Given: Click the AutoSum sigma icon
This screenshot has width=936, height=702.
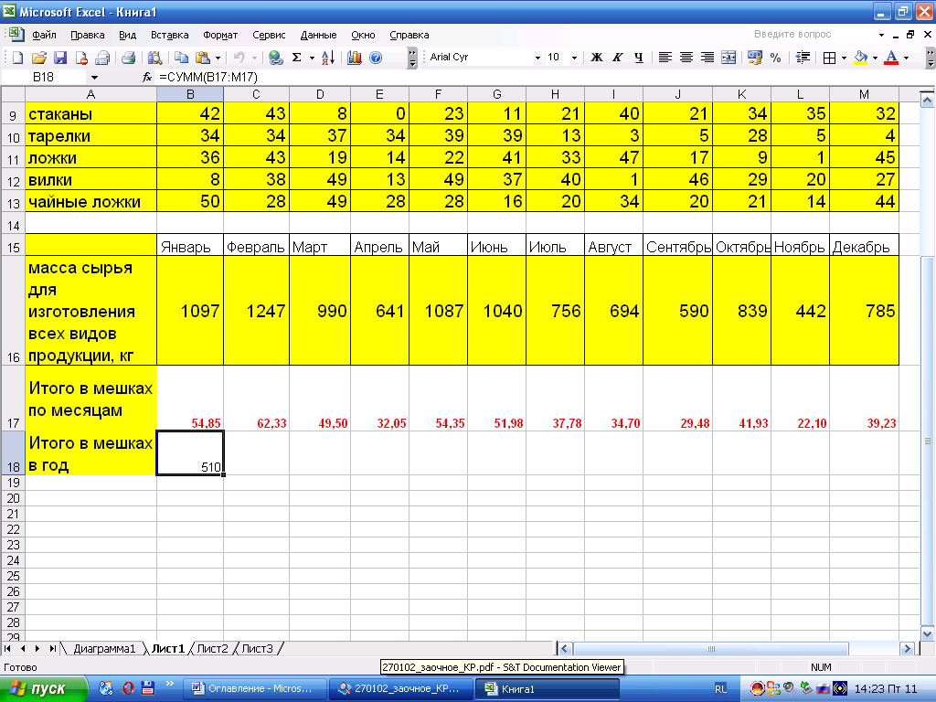Looking at the screenshot, I should tap(296, 58).
